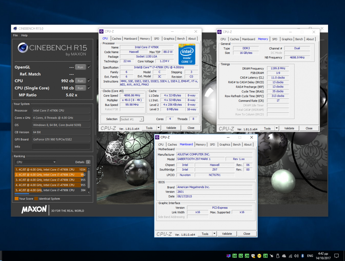Expand Tools dropdown arrow in CPU-Z Memory window
Screen dimensions: 345x261
(276, 128)
